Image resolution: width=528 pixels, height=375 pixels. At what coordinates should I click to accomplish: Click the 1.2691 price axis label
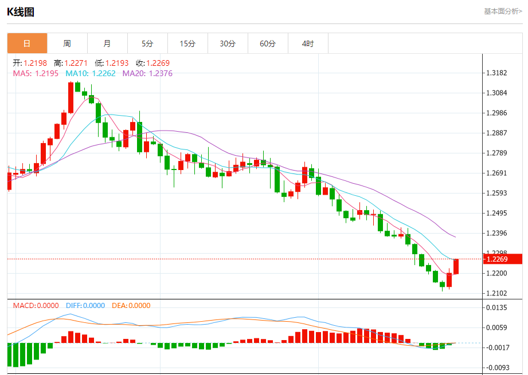click(x=496, y=173)
